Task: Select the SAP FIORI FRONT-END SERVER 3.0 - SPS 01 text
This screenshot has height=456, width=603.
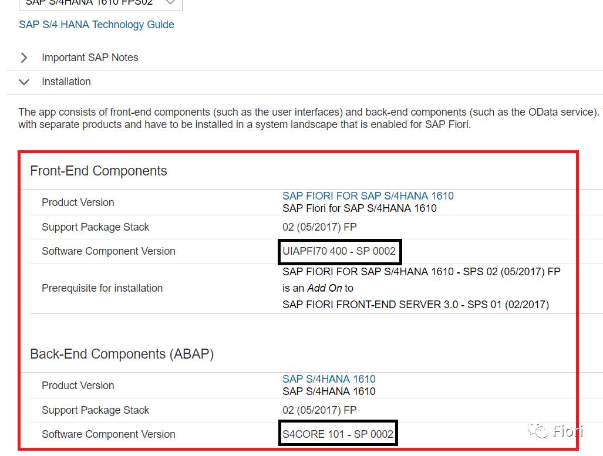Action: pos(415,305)
